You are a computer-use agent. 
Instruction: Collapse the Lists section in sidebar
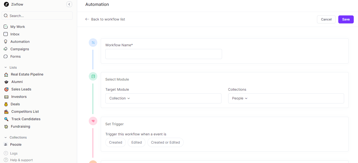tap(6, 67)
